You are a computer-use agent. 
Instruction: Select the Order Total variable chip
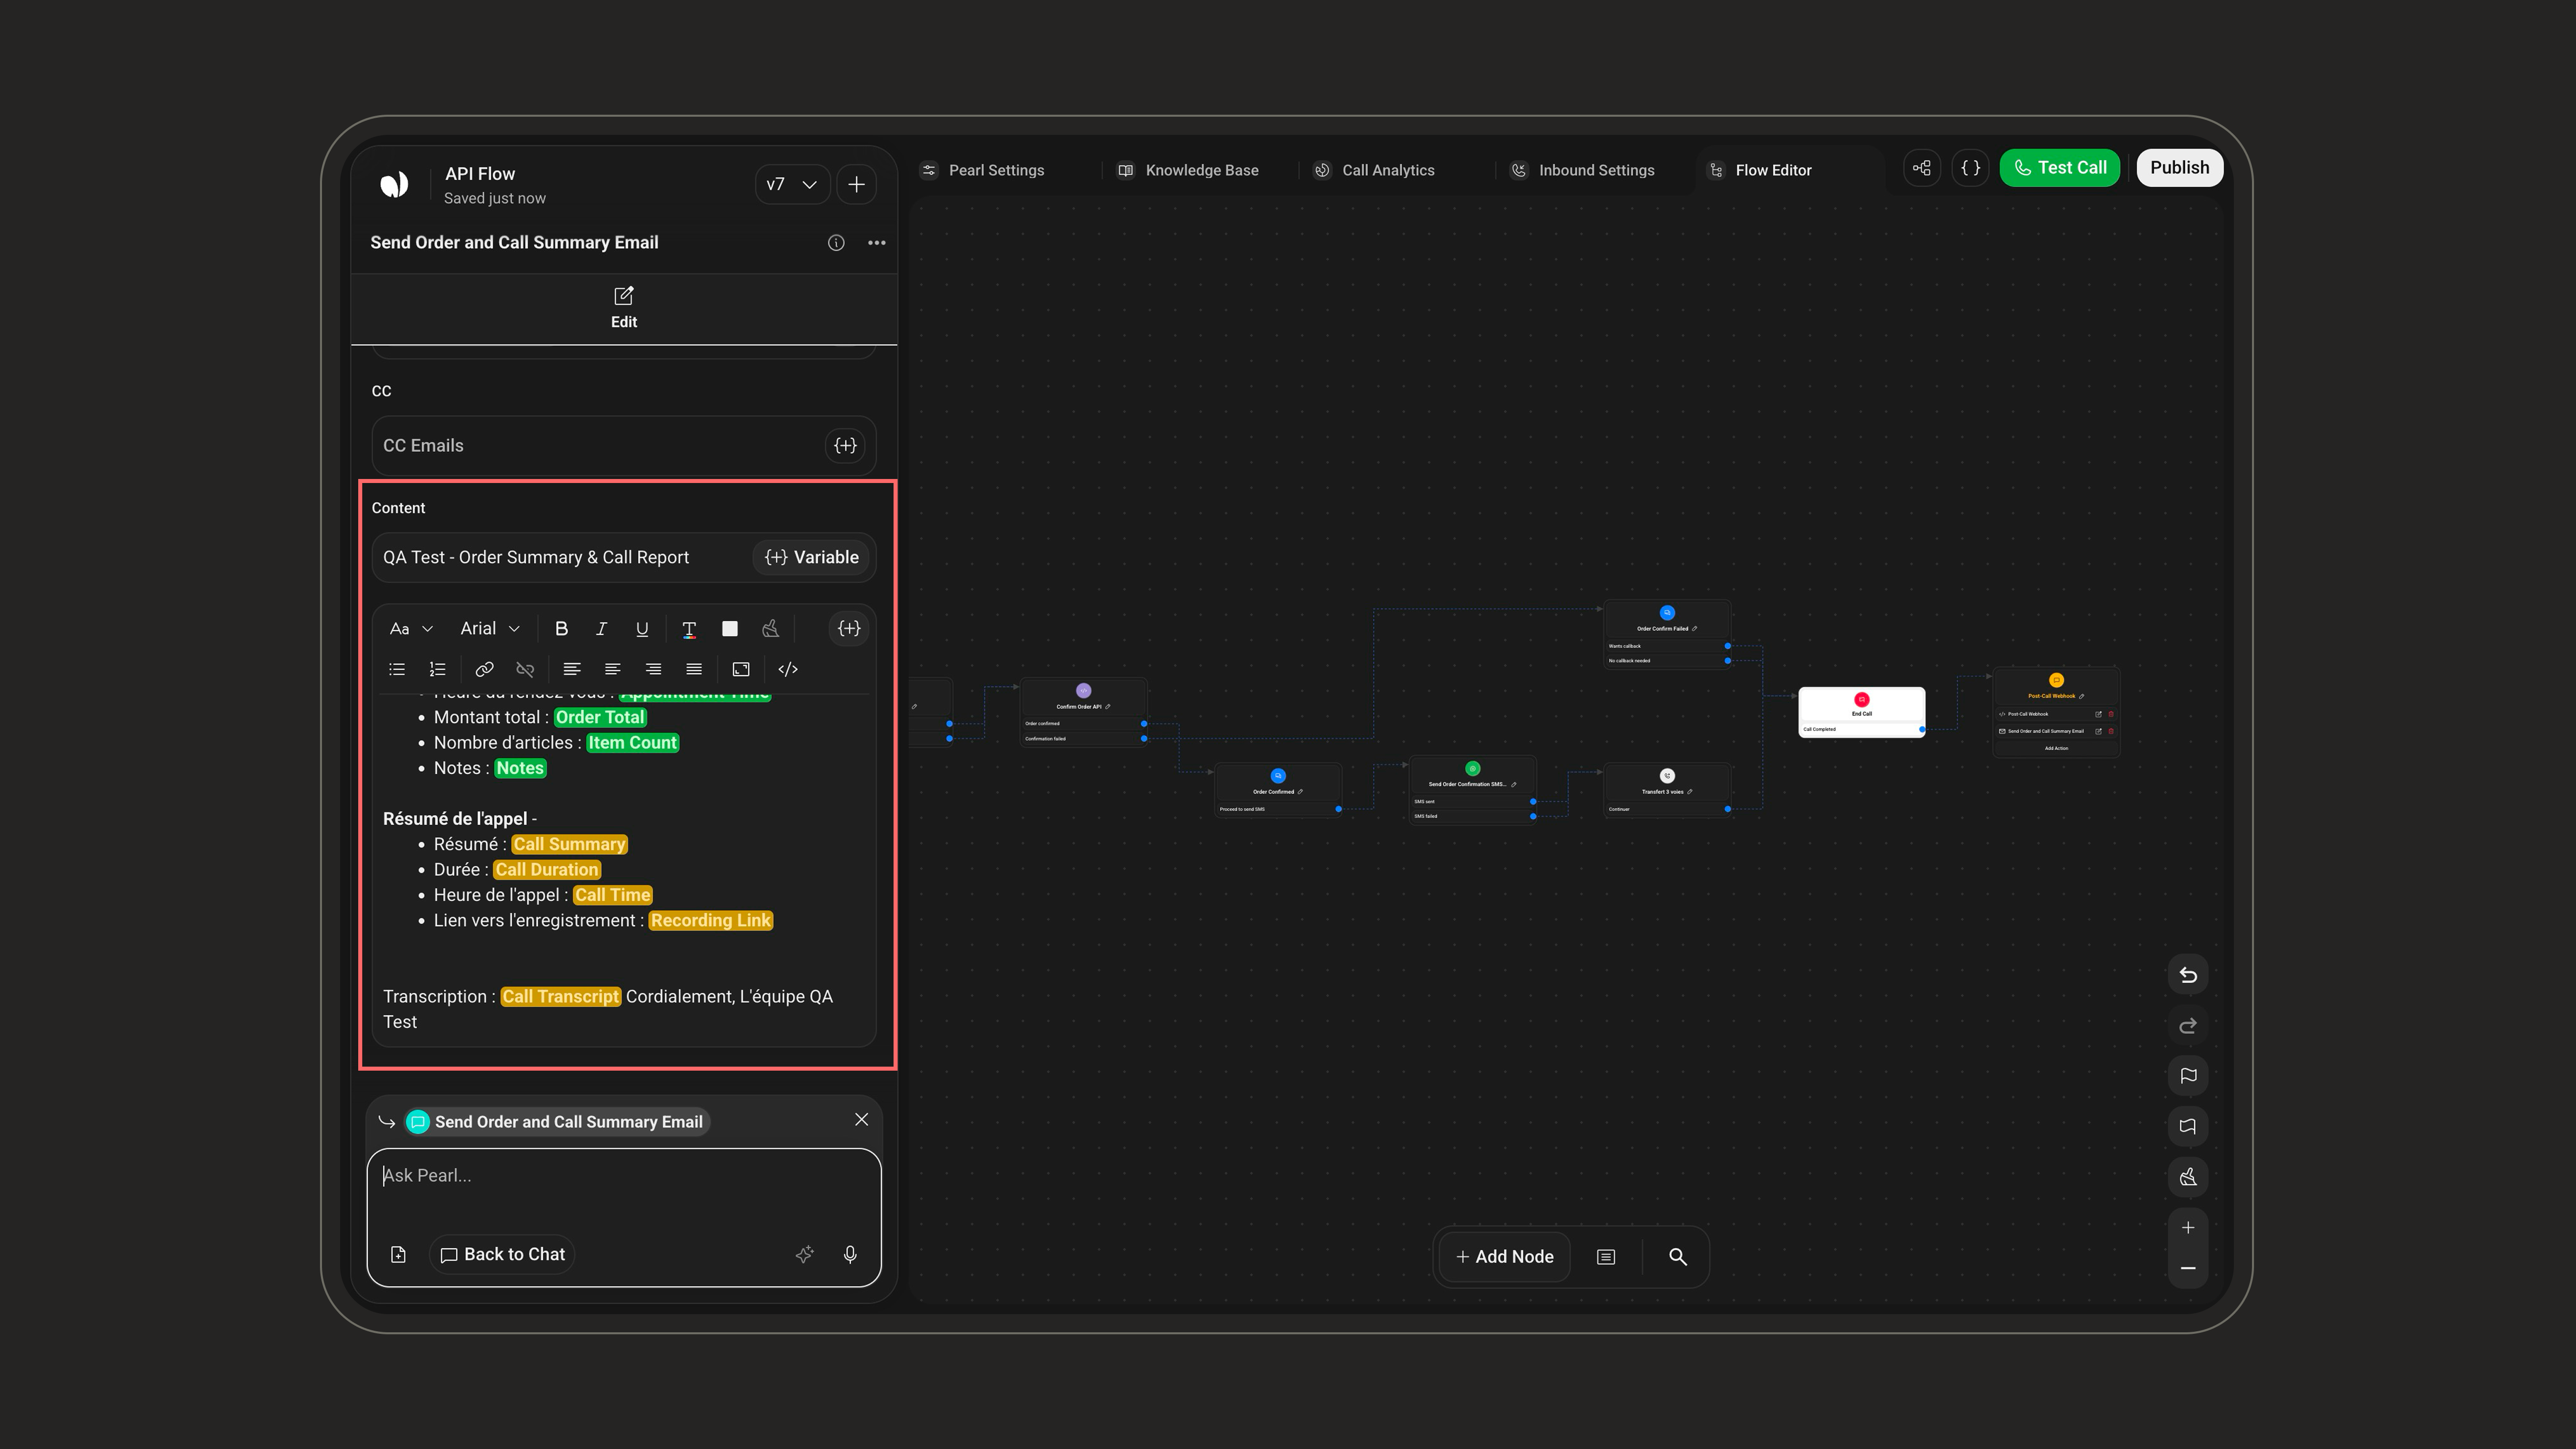pos(600,718)
